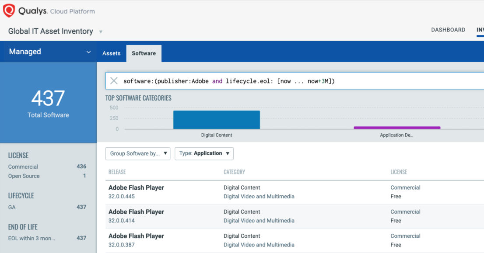Click the Digital Content bar in the chart

click(216, 120)
